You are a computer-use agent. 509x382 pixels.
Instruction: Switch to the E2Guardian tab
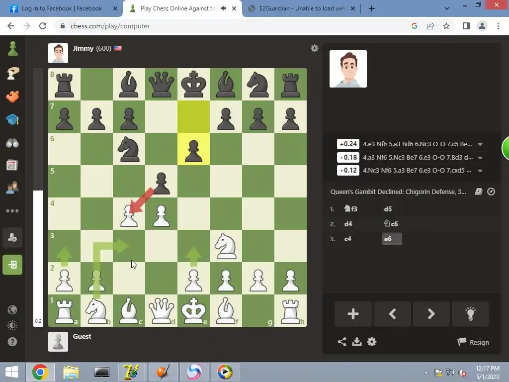[302, 8]
